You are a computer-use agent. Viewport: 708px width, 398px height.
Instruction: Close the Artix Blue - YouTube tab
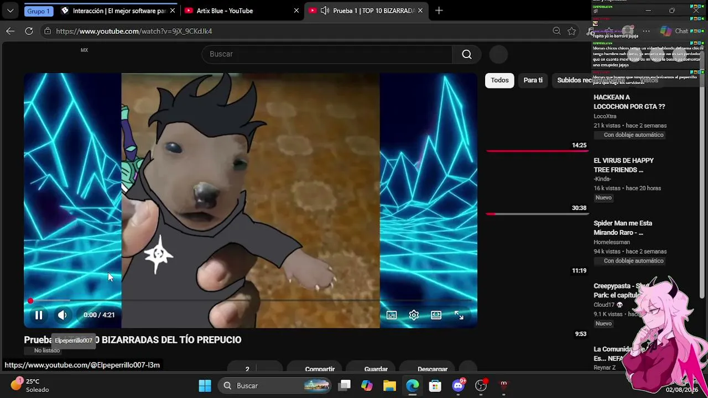[x=296, y=11]
